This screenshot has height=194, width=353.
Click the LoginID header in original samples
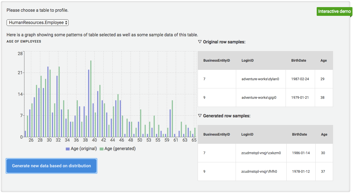click(261, 61)
